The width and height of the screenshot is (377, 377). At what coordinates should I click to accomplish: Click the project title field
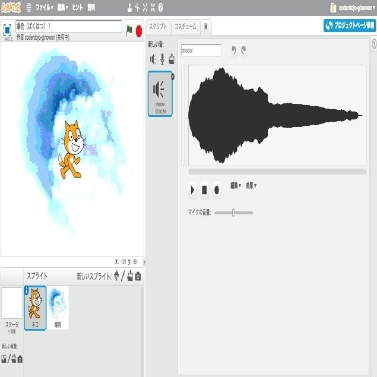(x=68, y=26)
